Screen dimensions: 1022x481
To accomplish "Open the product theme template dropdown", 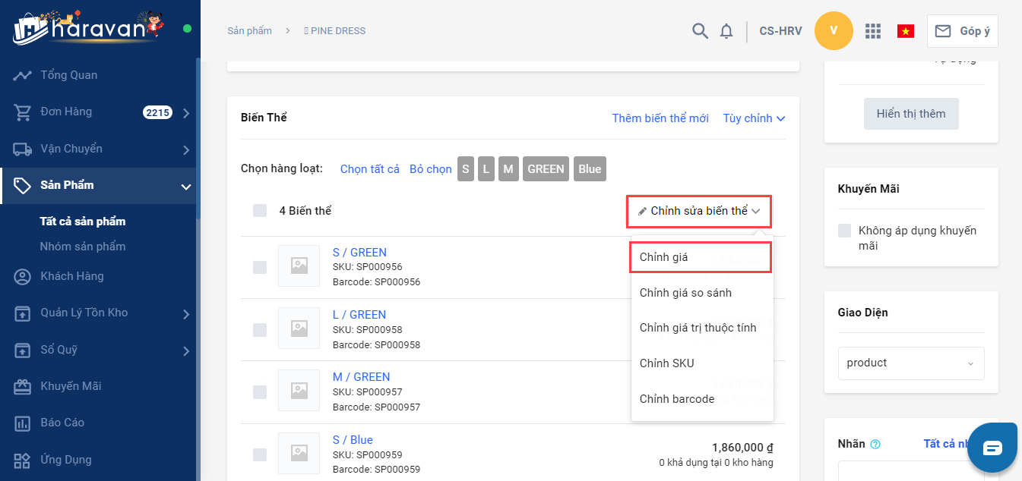I will coord(910,363).
